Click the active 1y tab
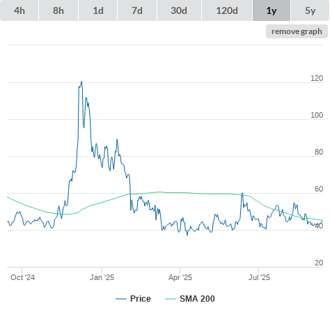The height and width of the screenshot is (317, 330). coord(272,10)
